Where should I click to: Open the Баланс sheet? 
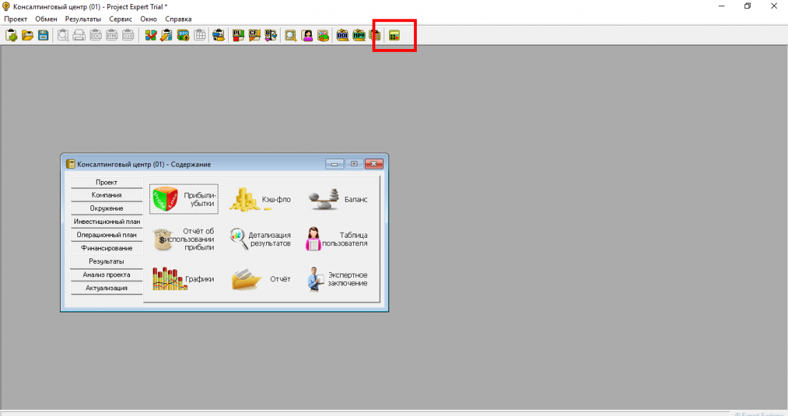(x=338, y=200)
